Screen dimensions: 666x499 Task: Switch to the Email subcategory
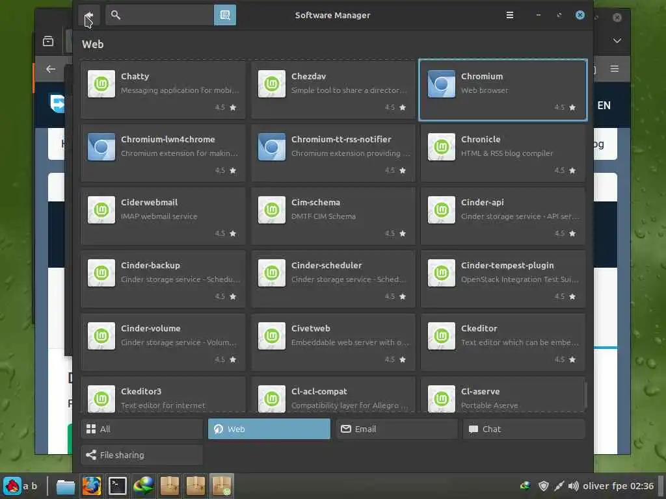[397, 429]
